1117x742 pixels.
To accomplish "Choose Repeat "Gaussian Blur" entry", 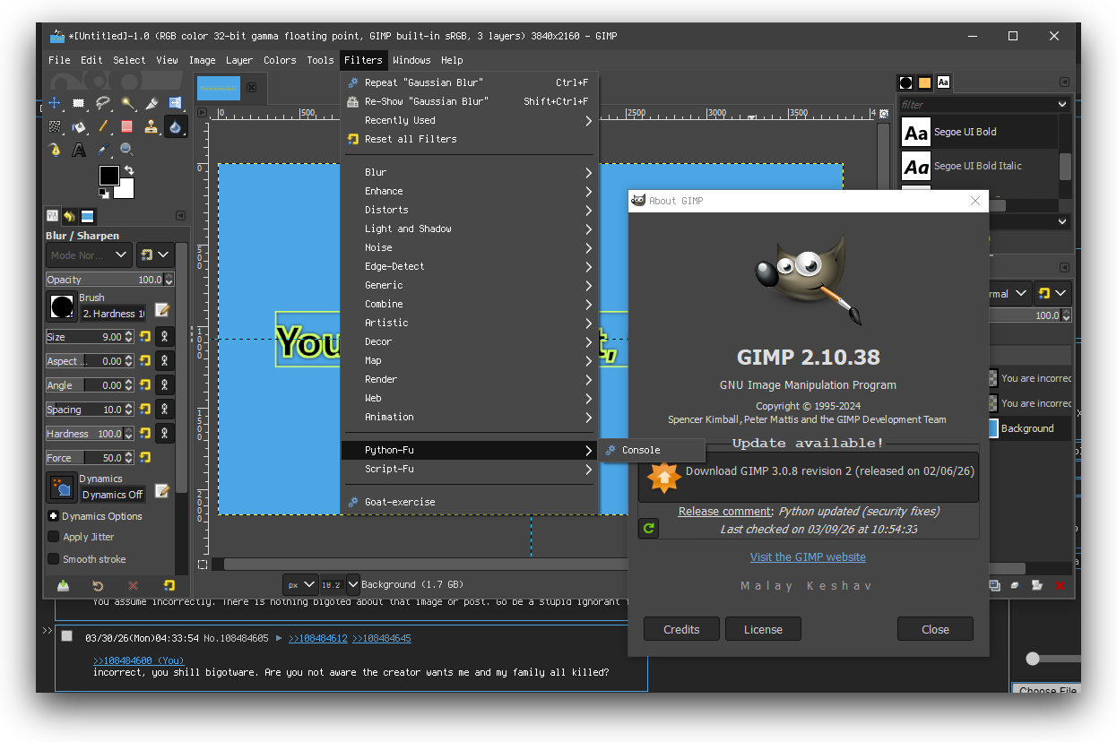I will 470,82.
